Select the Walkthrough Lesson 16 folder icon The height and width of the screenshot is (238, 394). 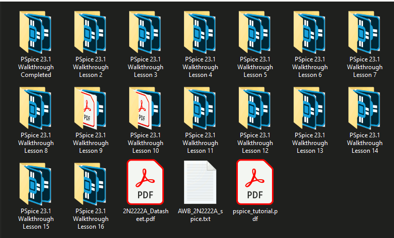point(90,184)
